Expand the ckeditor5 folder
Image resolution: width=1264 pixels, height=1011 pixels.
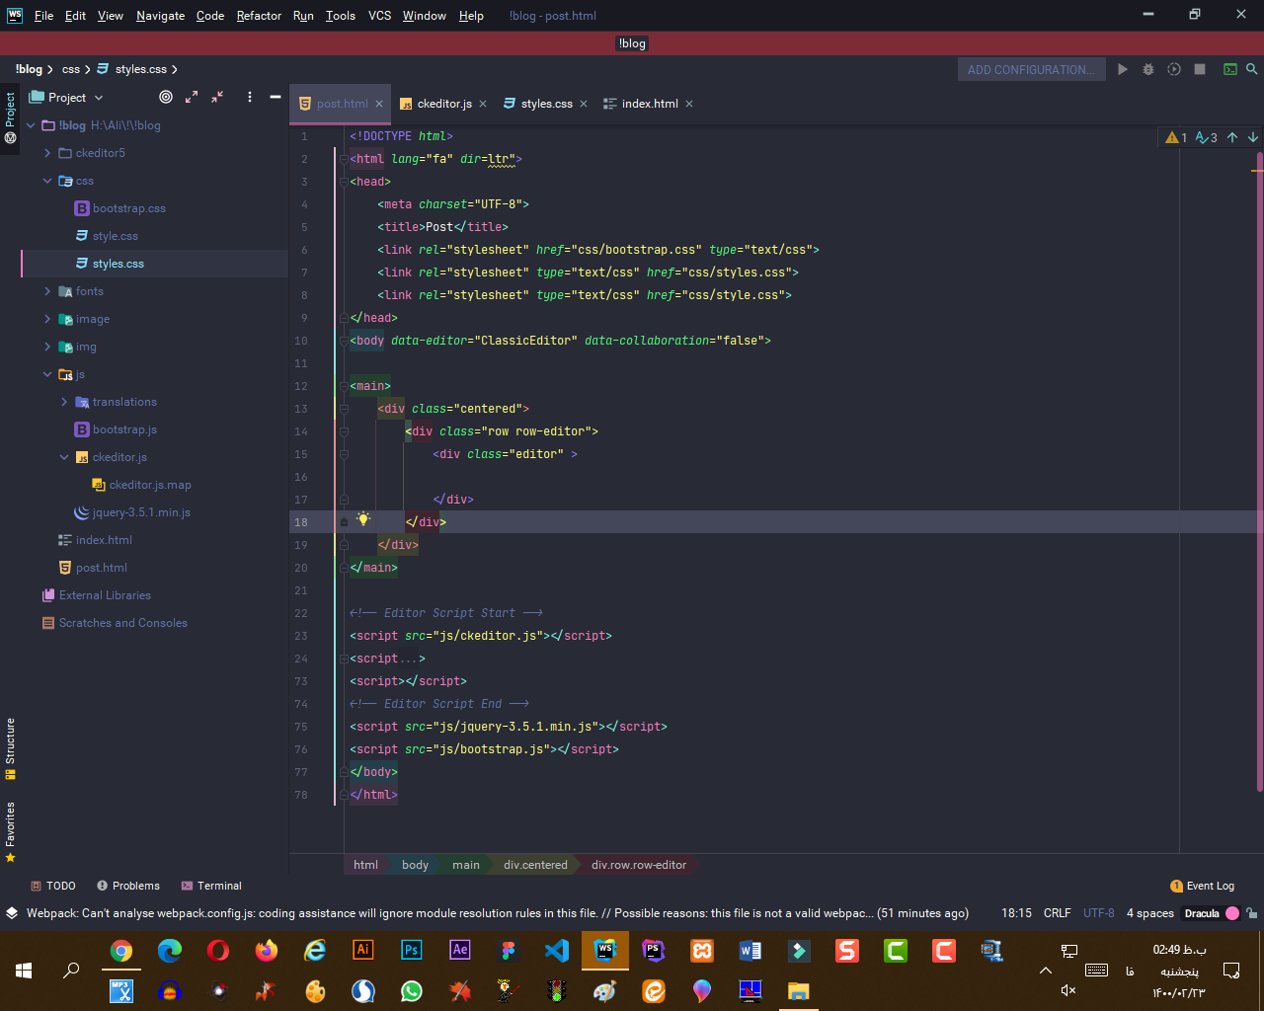coord(47,153)
